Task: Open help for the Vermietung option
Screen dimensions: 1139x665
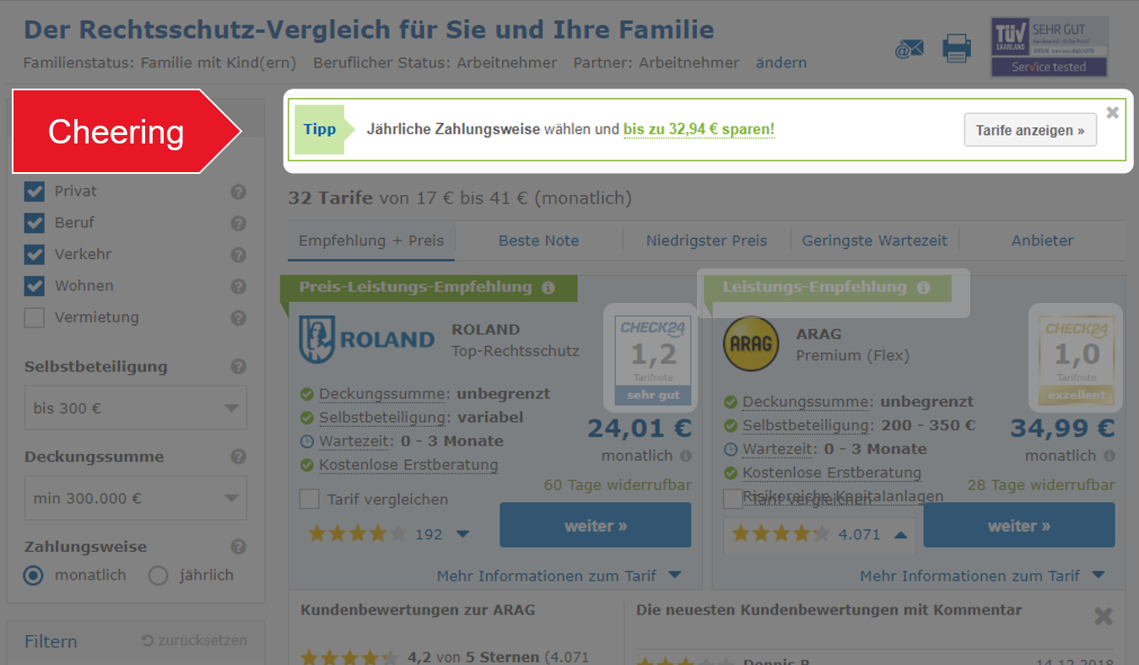Action: pyautogui.click(x=239, y=318)
